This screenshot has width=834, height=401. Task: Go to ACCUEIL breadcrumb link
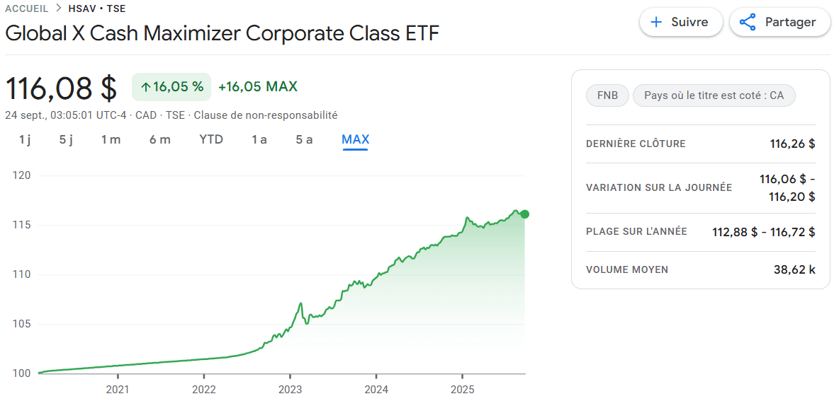(27, 9)
